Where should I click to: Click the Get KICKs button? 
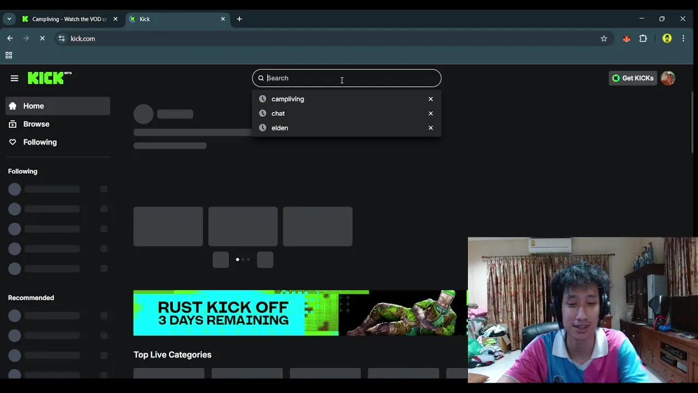coord(633,78)
